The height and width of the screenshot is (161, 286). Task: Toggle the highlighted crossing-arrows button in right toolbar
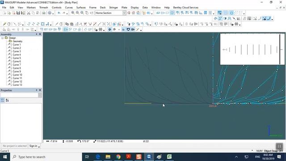[220, 18]
